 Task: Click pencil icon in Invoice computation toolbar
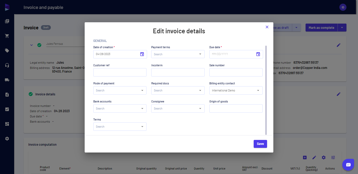pyautogui.click(x=314, y=157)
